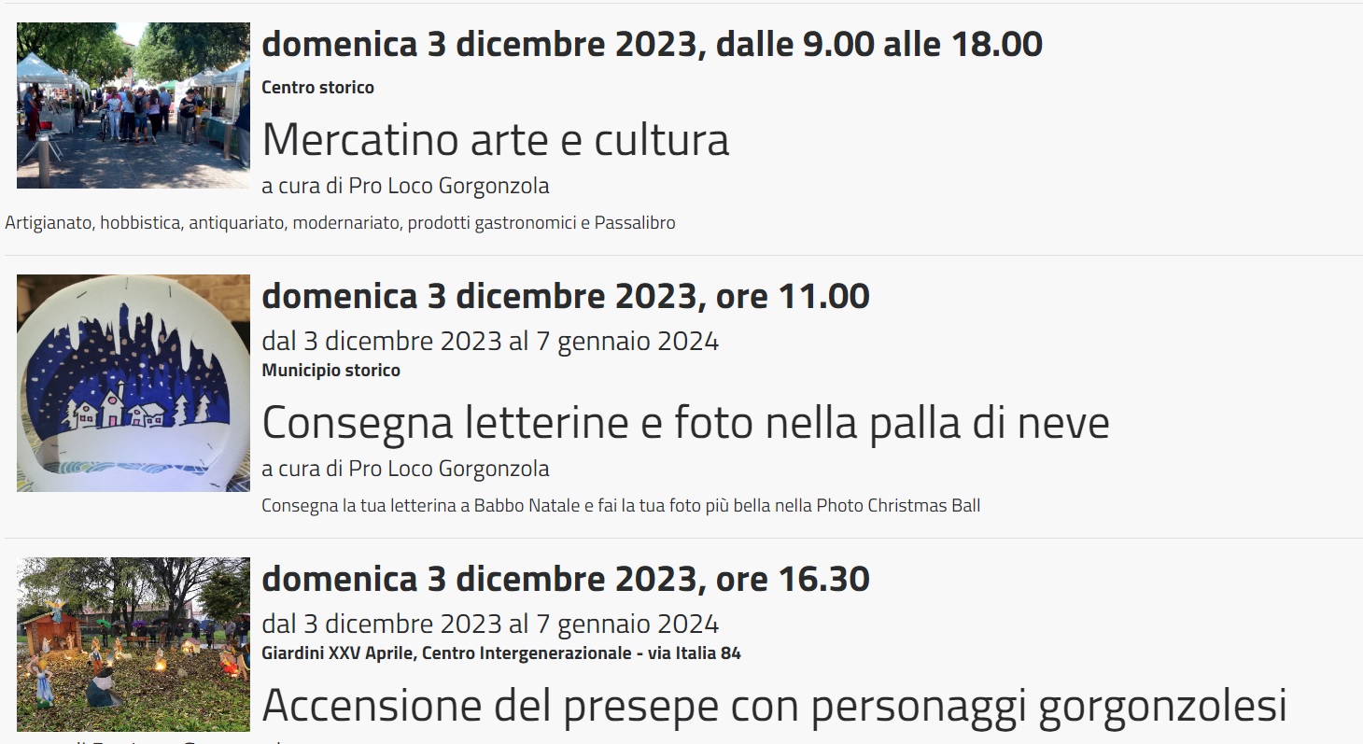1363x744 pixels.
Task: Open the Mercatino street market thumbnail
Action: pyautogui.click(x=133, y=105)
